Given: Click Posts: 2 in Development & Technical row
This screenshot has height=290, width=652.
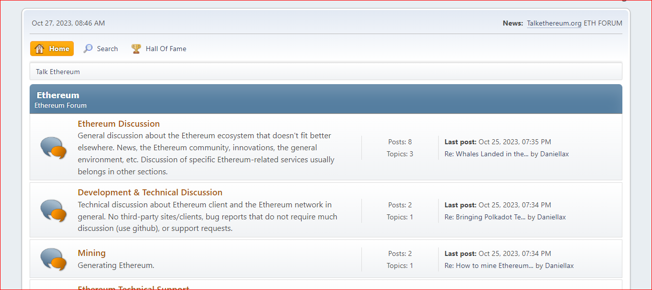Looking at the screenshot, I should pyautogui.click(x=400, y=205).
